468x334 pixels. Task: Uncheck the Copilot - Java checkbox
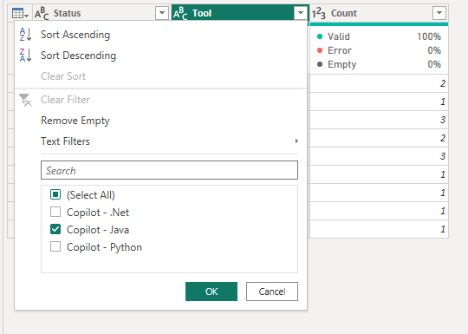(55, 229)
